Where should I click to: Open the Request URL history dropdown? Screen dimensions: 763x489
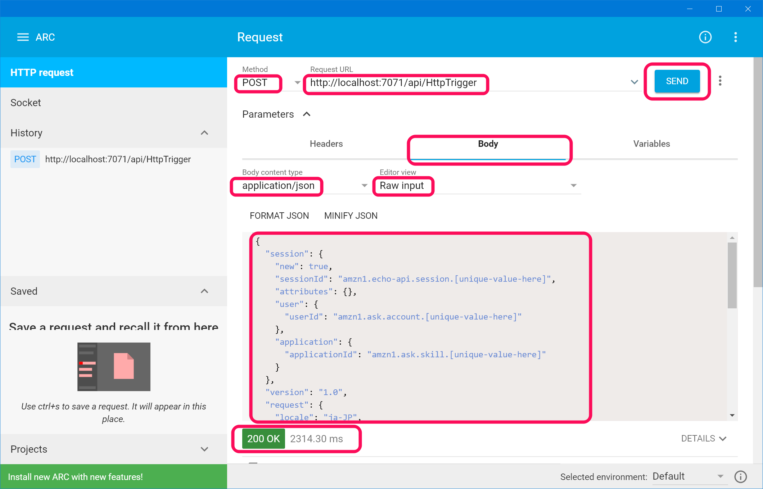(634, 82)
